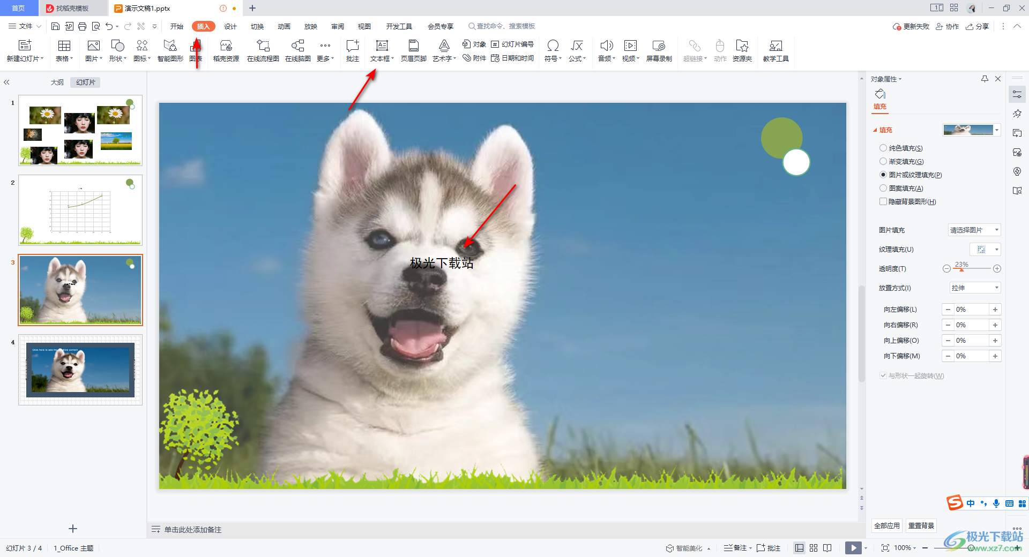This screenshot has width=1029, height=557.
Task: Click 全部应用 apply to all button
Action: (887, 525)
